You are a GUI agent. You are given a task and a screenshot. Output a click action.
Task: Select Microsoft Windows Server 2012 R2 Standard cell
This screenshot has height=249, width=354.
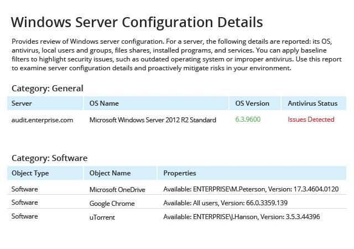click(x=153, y=120)
